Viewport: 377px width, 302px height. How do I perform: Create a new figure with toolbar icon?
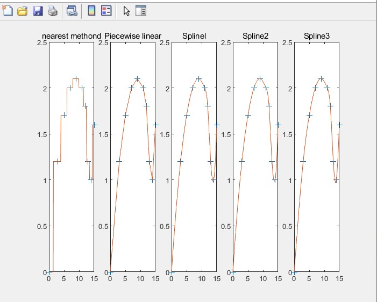click(x=8, y=11)
